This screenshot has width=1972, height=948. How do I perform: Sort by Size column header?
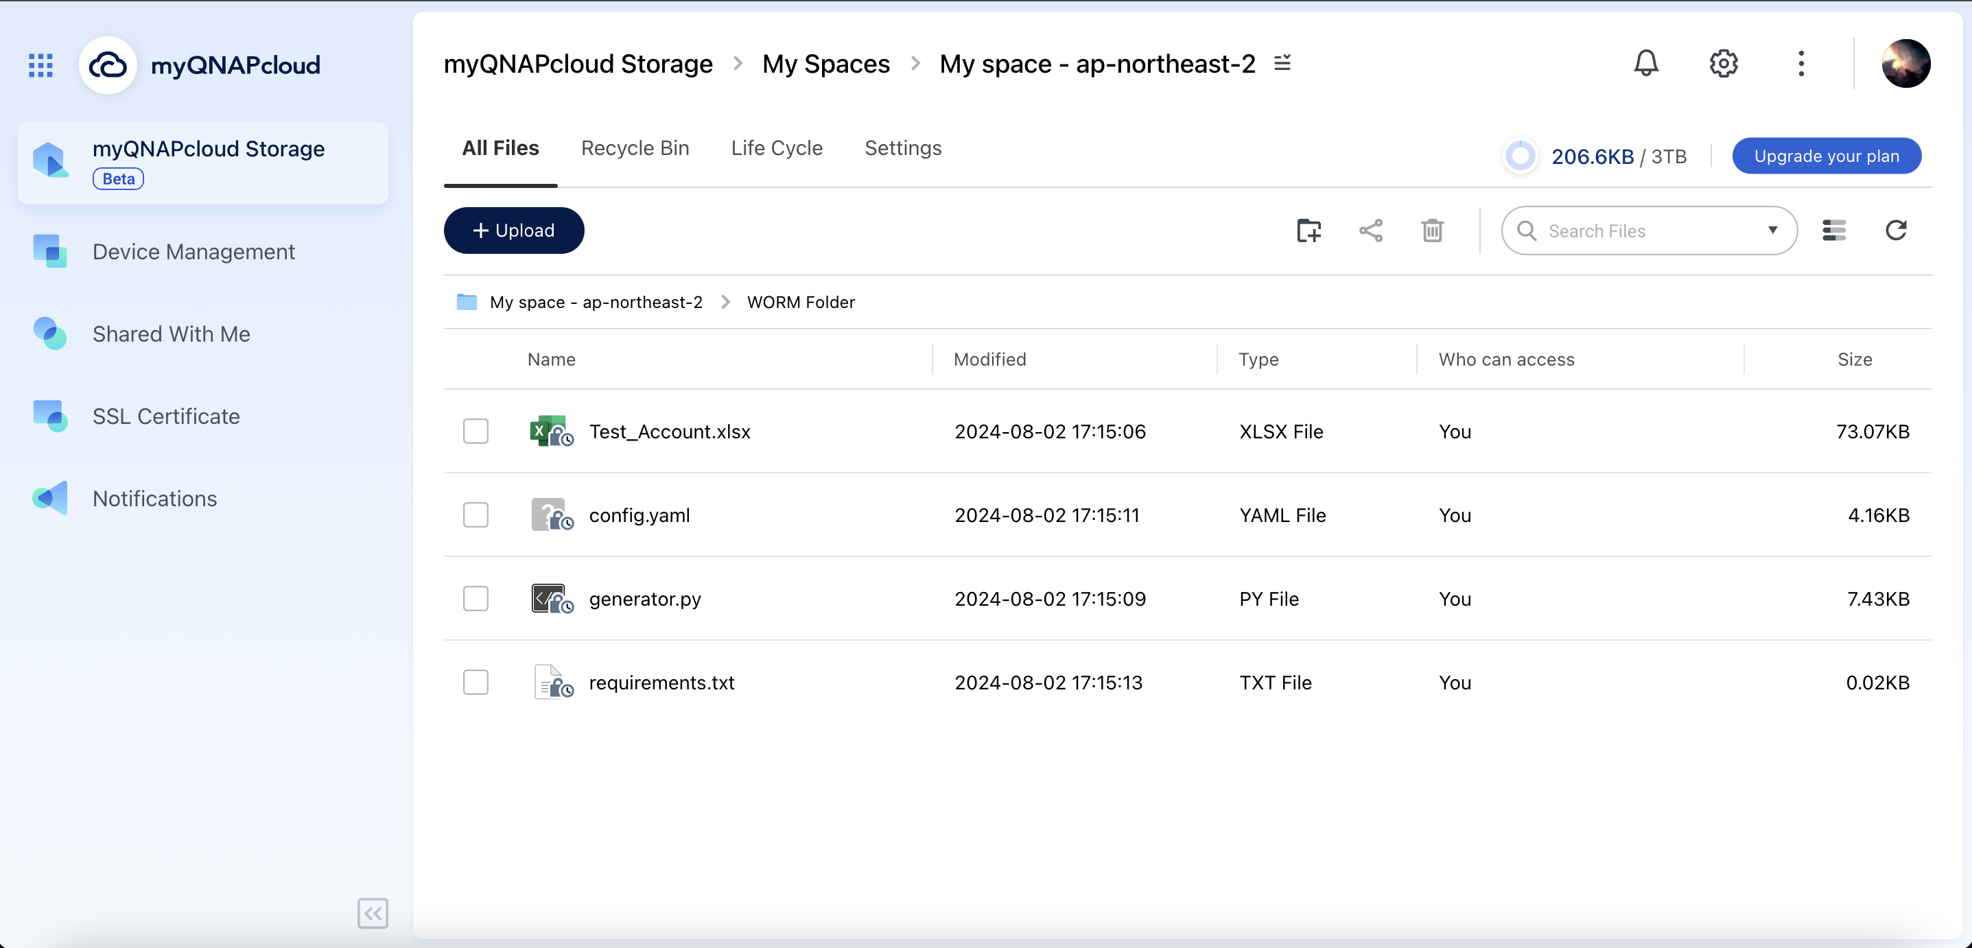pos(1855,359)
